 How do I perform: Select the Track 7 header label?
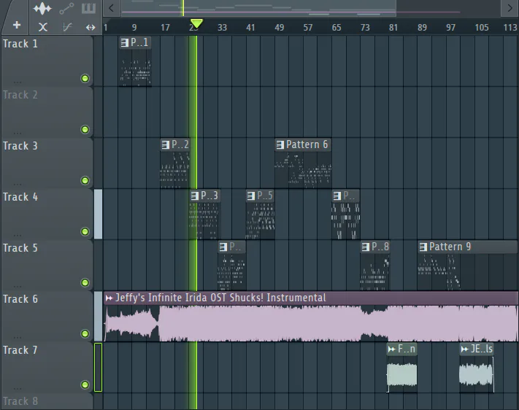coord(20,350)
